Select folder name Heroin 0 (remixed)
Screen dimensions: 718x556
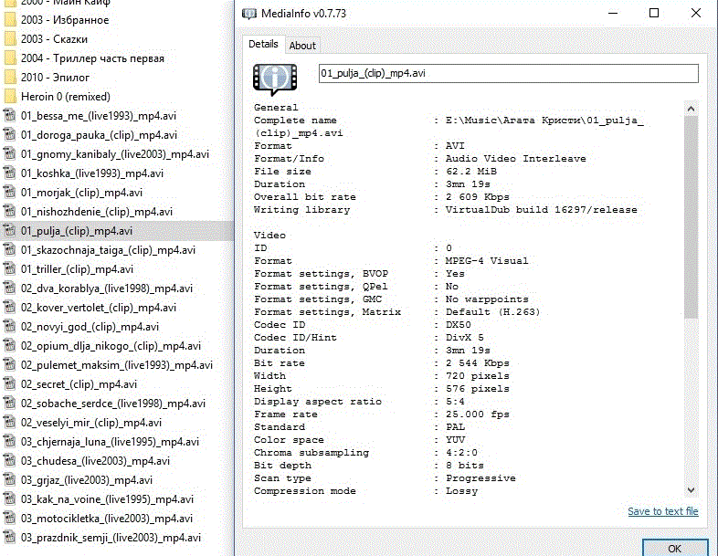click(66, 97)
